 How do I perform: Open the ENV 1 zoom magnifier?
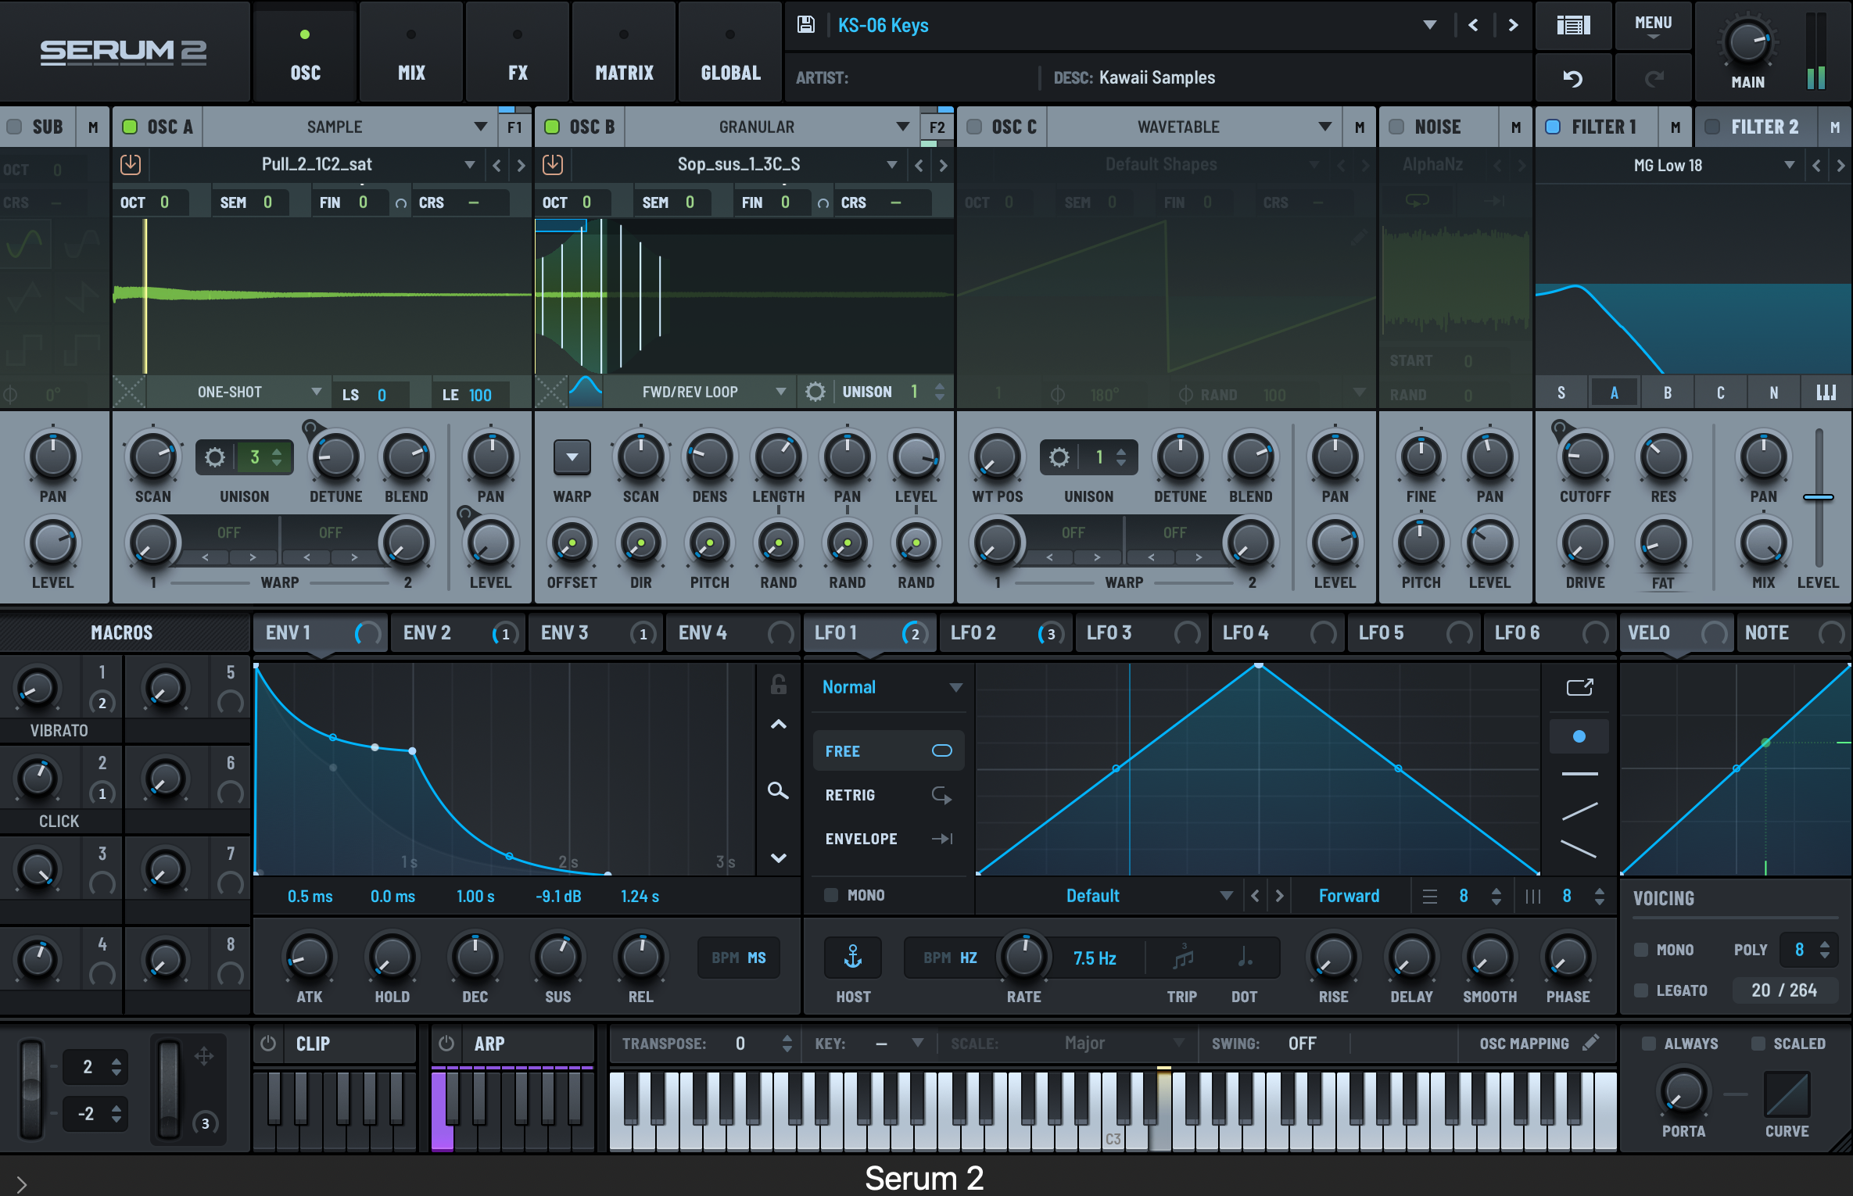pos(778,790)
